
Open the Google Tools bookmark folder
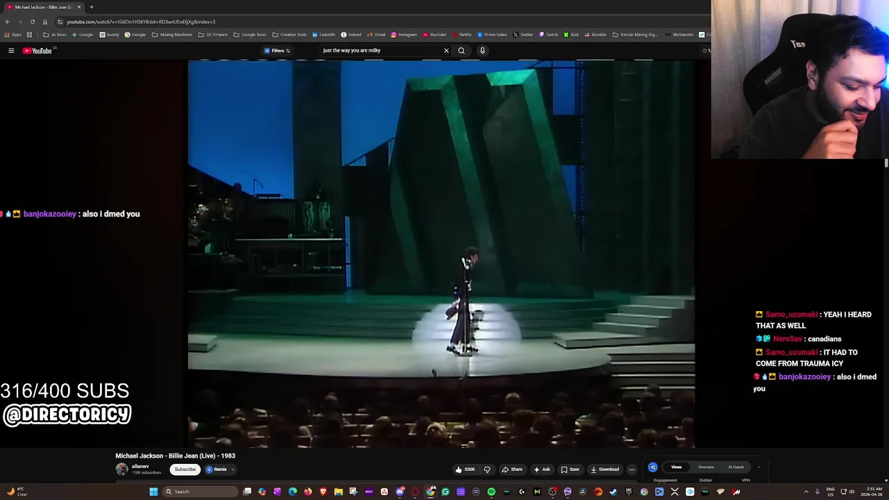click(249, 35)
